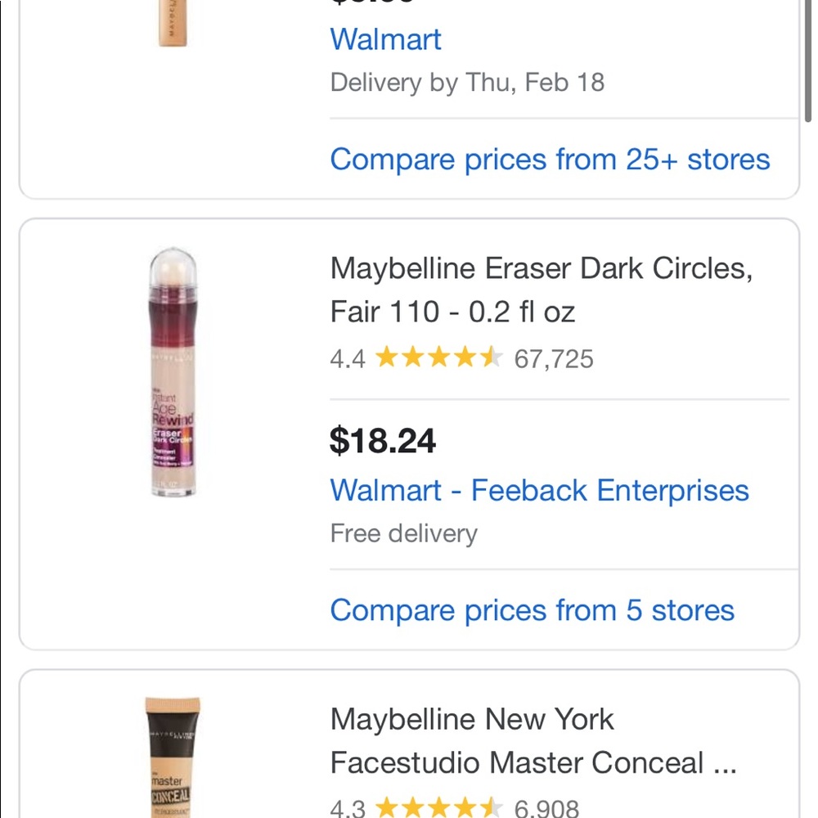The width and height of the screenshot is (818, 818).
Task: Tap the cut-off price above the Walmart link
Action: point(372,3)
